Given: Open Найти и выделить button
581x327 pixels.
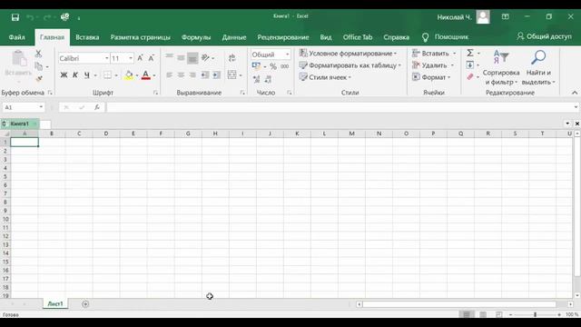Looking at the screenshot, I should pyautogui.click(x=538, y=67).
